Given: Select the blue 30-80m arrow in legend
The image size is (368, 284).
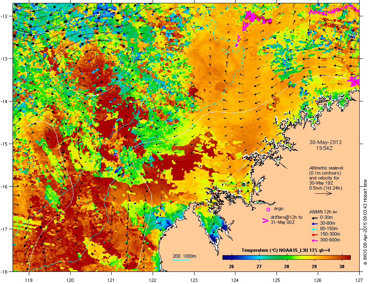Looking at the screenshot, I should (314, 223).
